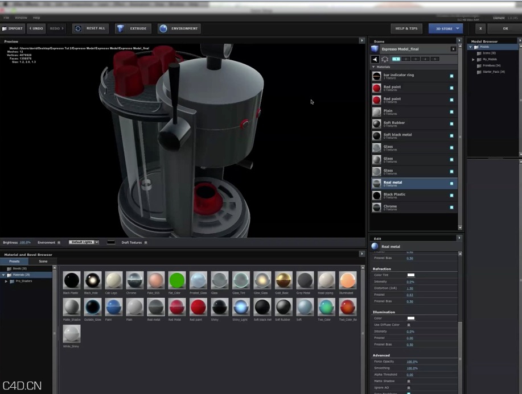
Task: Click the cube icon beside Espresso Model_final
Action: [375, 49]
